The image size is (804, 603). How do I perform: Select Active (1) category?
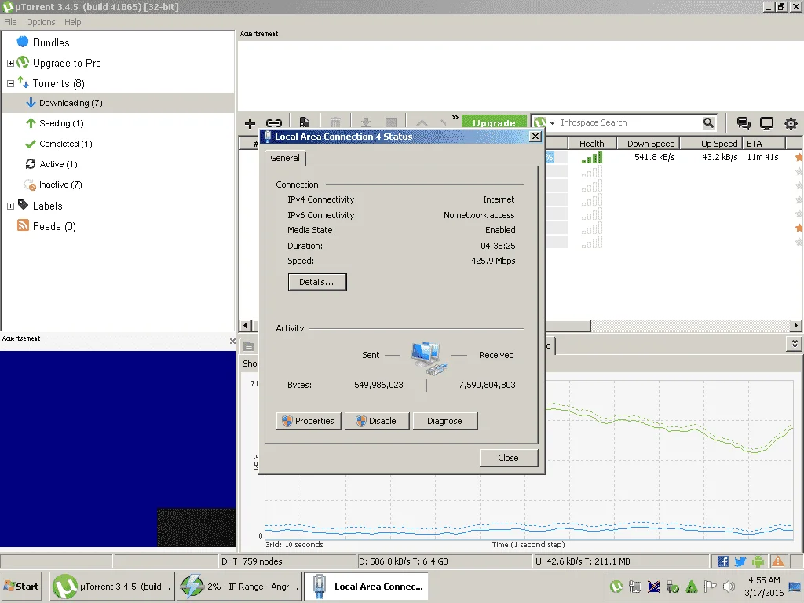click(x=58, y=164)
